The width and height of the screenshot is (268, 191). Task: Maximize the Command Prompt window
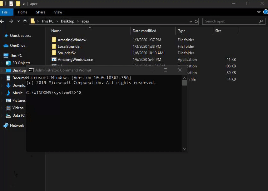pyautogui.click(x=166, y=70)
